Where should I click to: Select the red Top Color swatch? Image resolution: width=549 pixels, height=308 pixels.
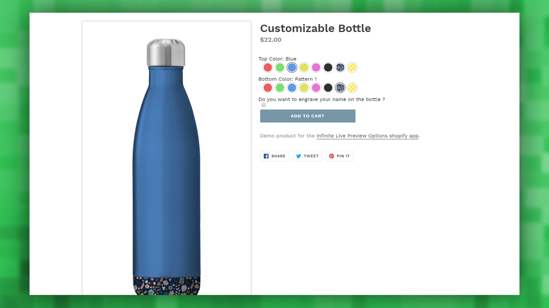[x=268, y=67]
